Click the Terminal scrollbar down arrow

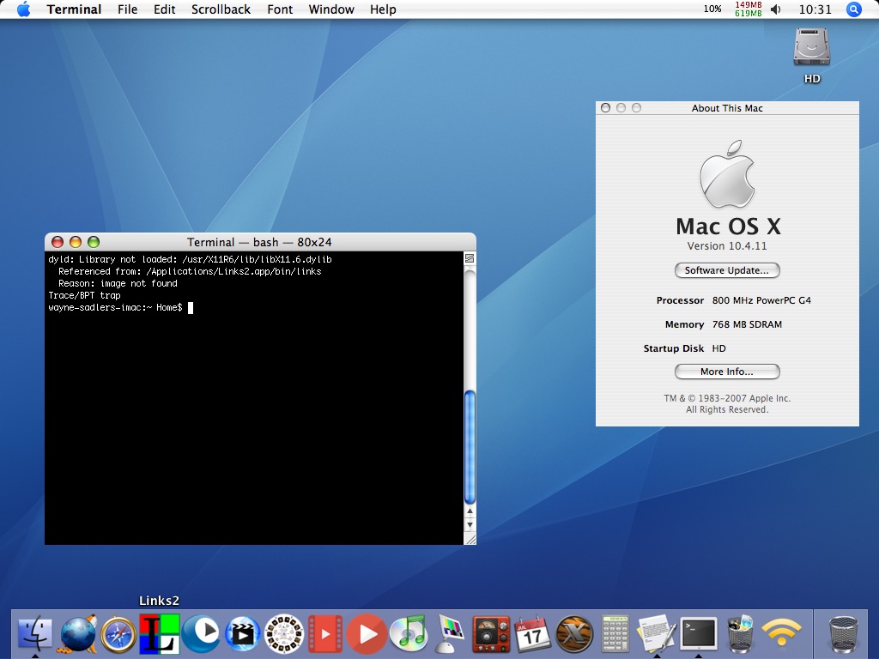point(470,523)
